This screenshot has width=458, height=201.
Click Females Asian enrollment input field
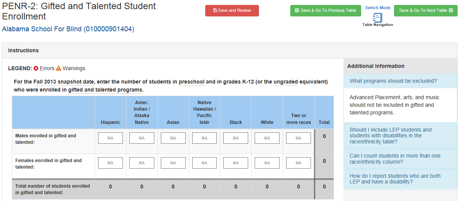[x=173, y=163]
